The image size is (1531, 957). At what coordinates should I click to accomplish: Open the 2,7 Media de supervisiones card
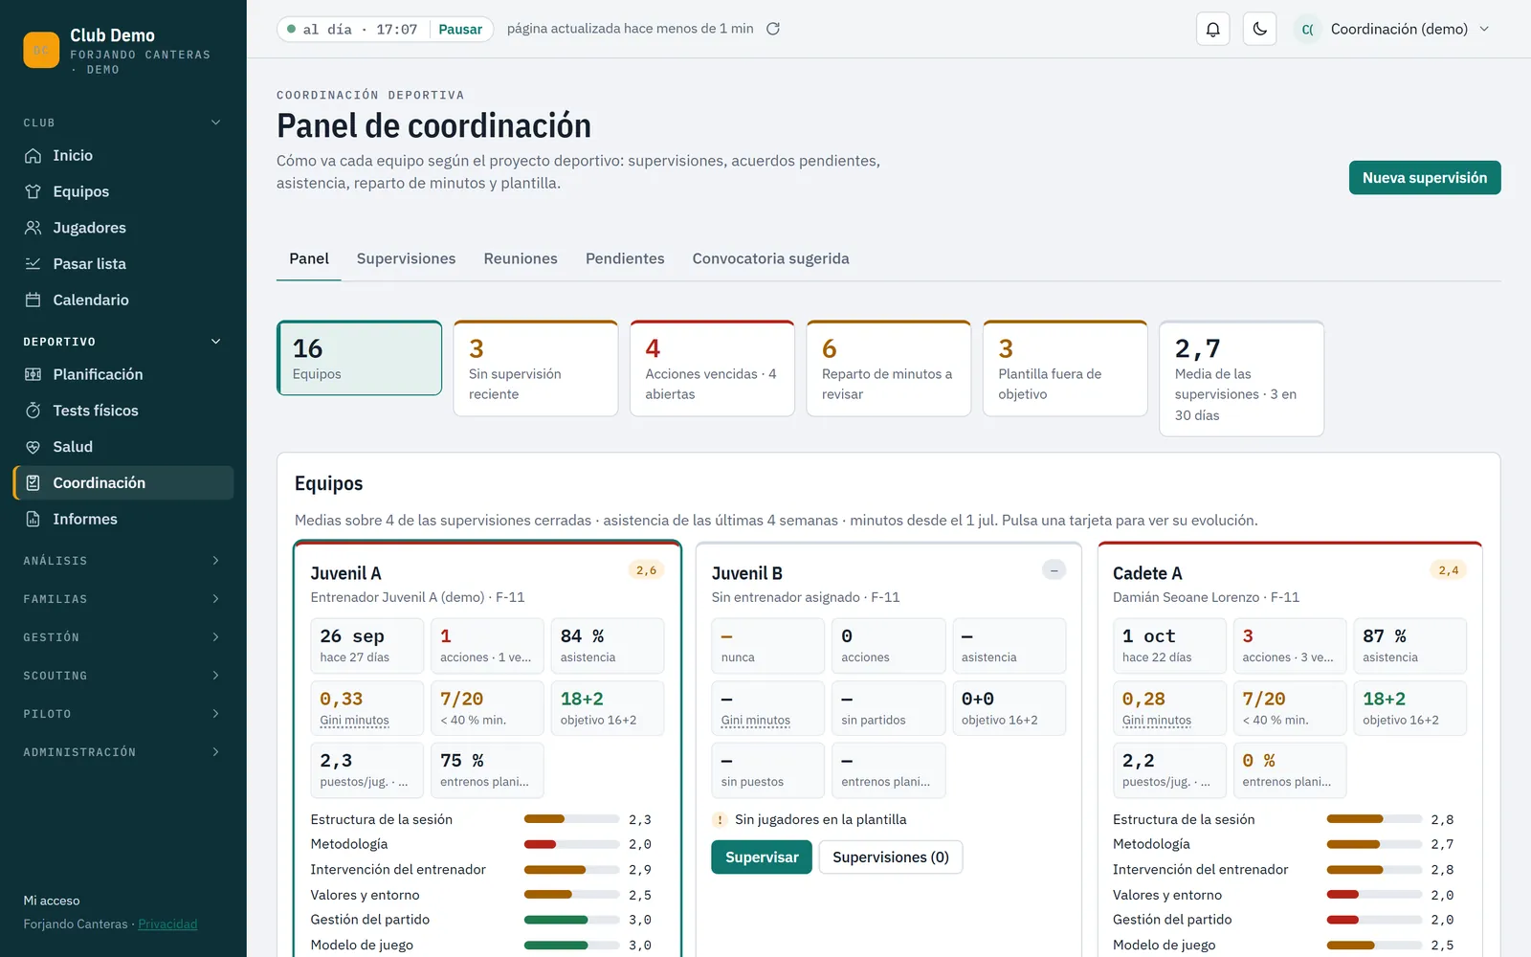point(1242,379)
